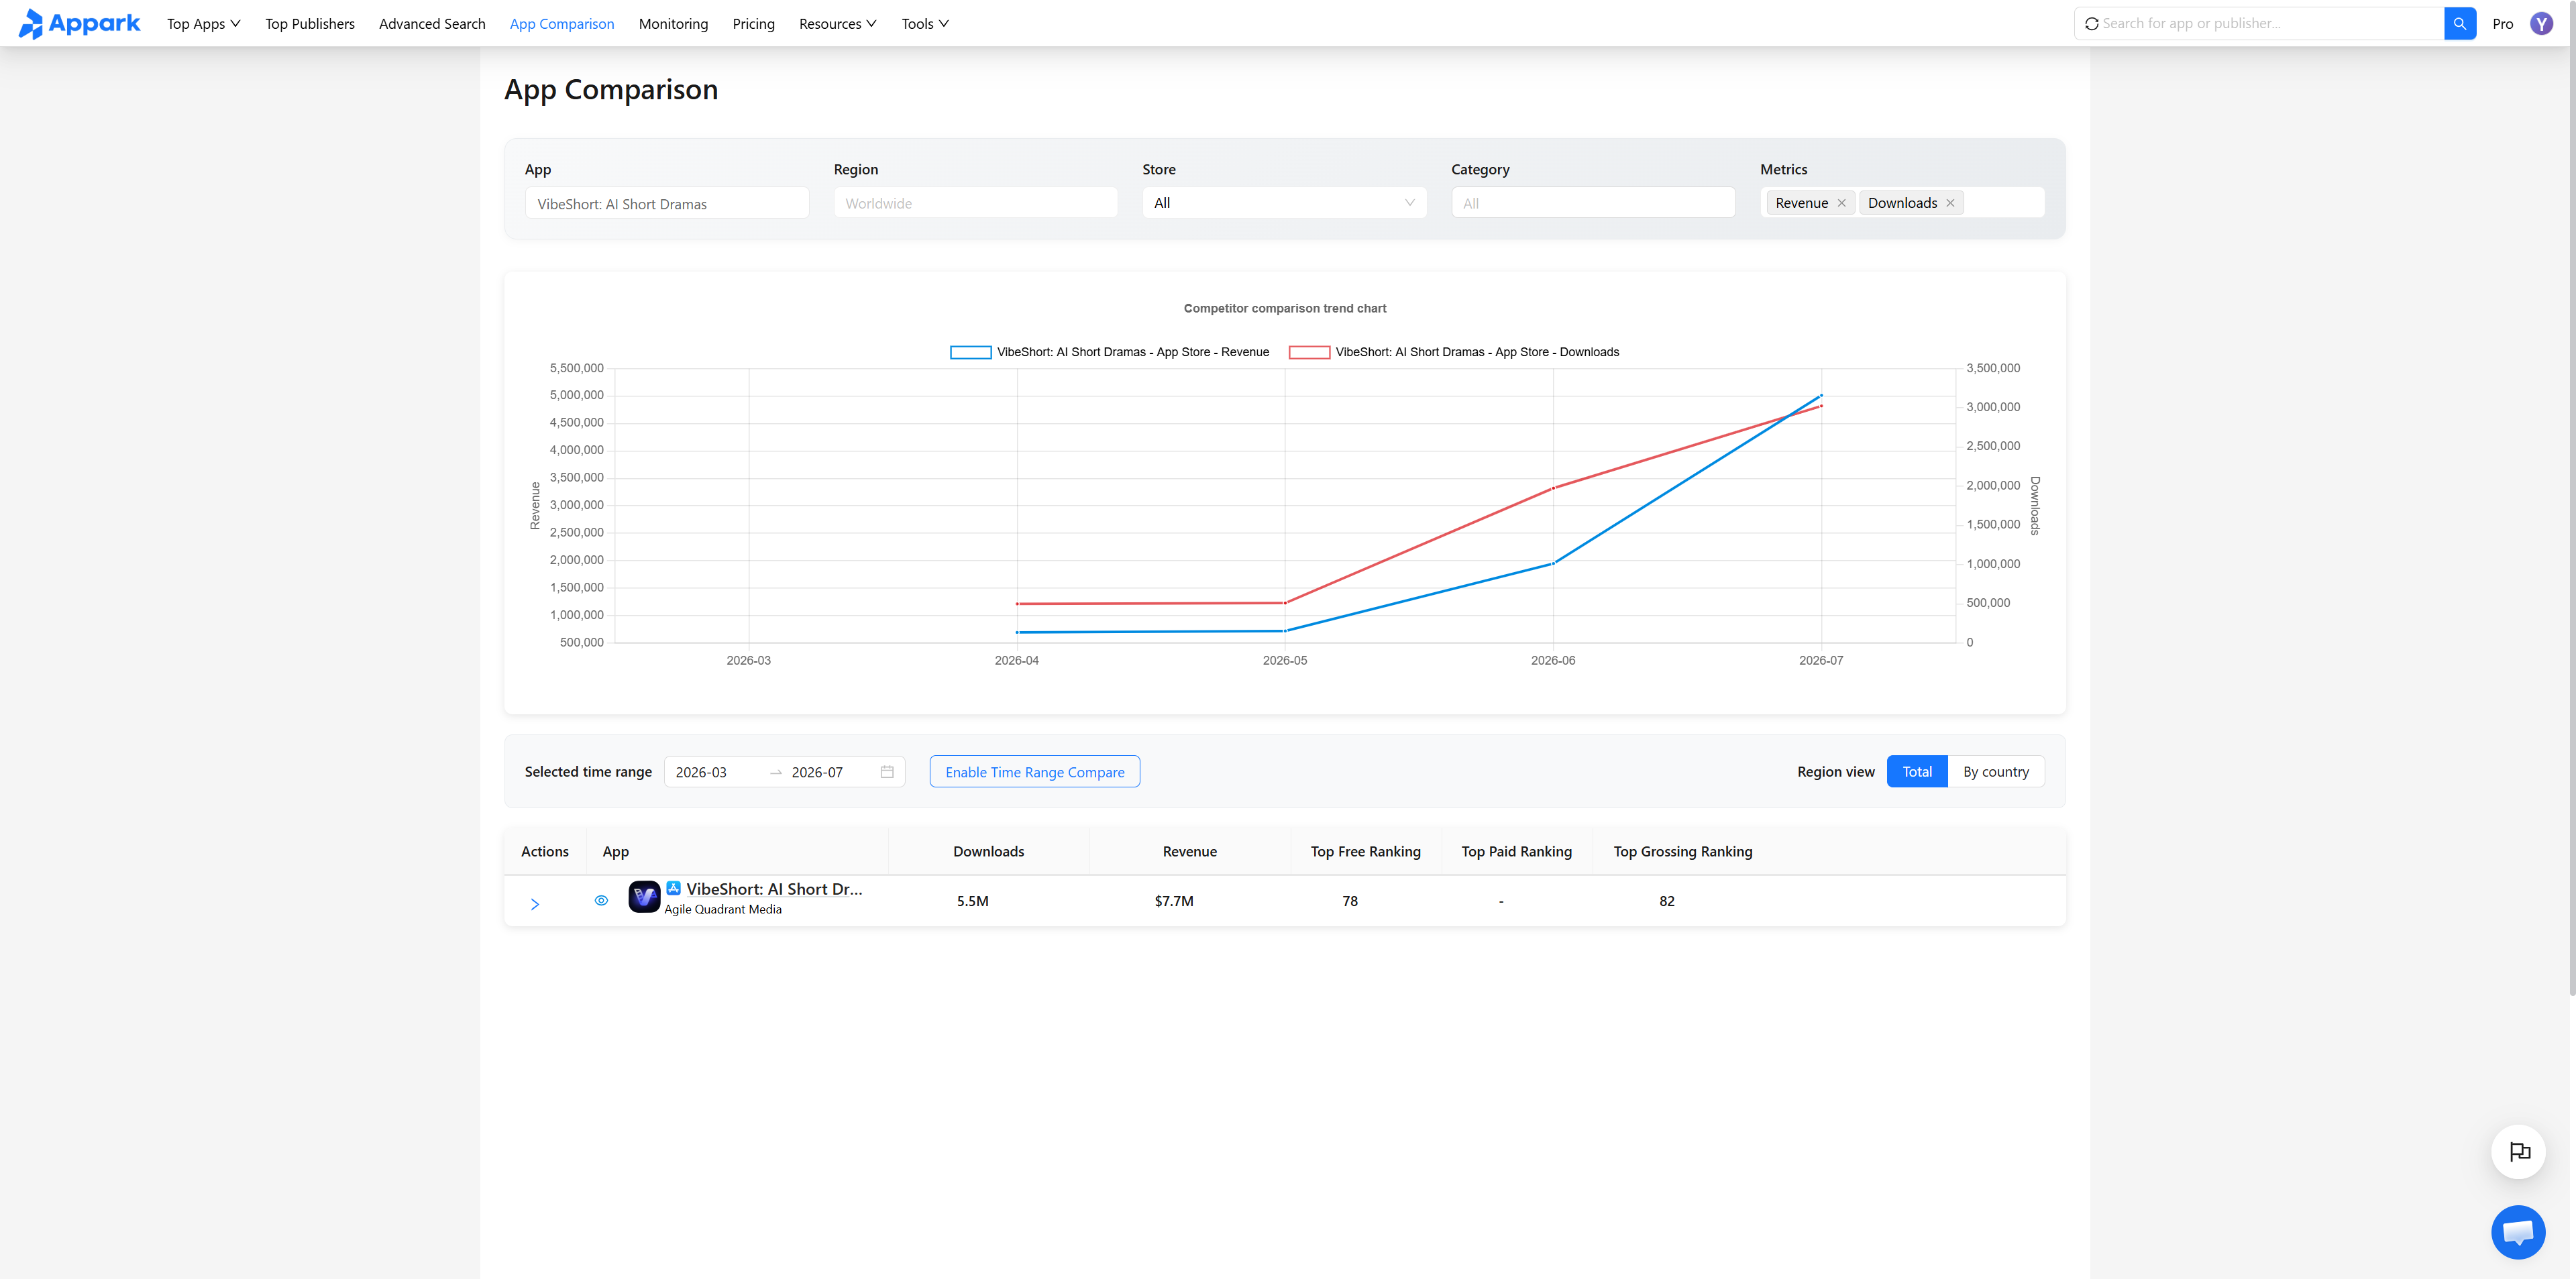This screenshot has width=2576, height=1279.
Task: Click the App input with VibeShort
Action: tap(667, 203)
